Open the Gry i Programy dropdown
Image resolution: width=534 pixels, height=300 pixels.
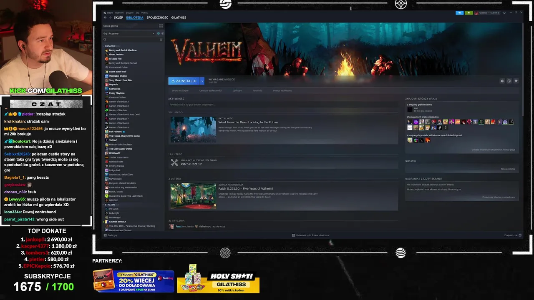(x=129, y=33)
